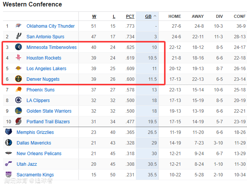Click the Dallas Mavericks logo icon
247x187 pixels.
click(8, 143)
